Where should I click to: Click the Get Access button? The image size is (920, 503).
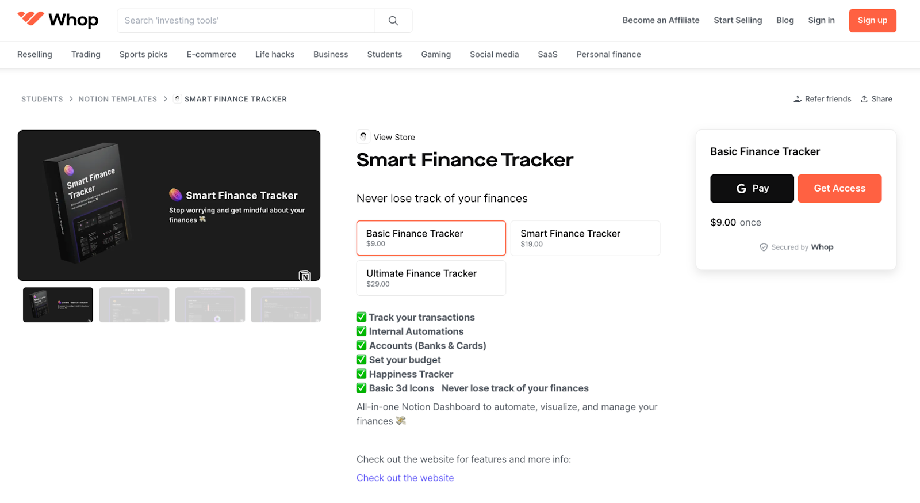tap(839, 188)
